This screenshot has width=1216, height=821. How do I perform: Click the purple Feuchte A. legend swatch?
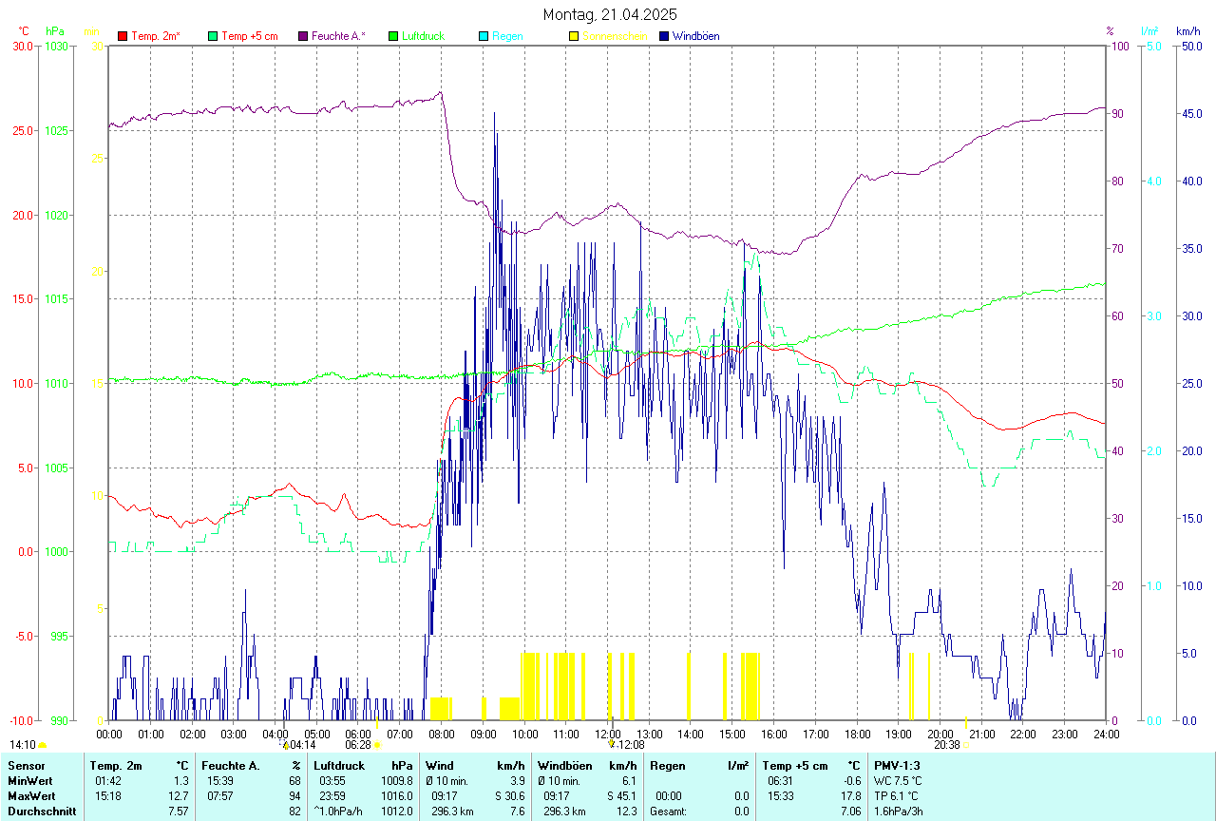pyautogui.click(x=303, y=36)
